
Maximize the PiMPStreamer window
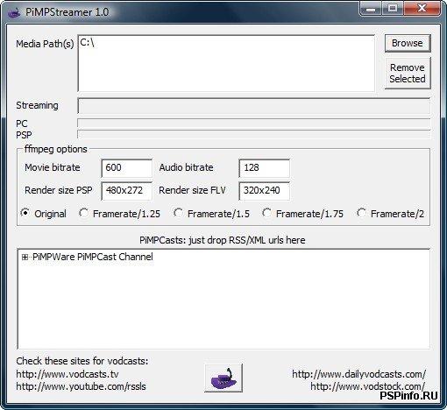click(393, 9)
